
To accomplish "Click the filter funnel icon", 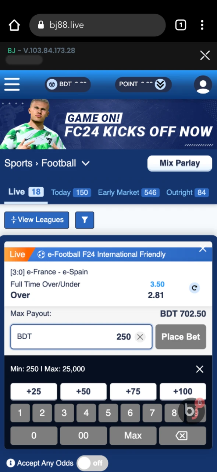I will (85, 220).
